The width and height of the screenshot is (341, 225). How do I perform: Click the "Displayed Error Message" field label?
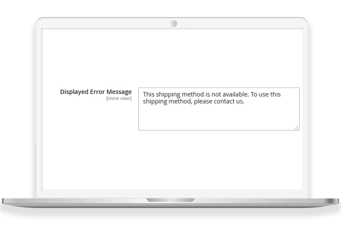(96, 92)
